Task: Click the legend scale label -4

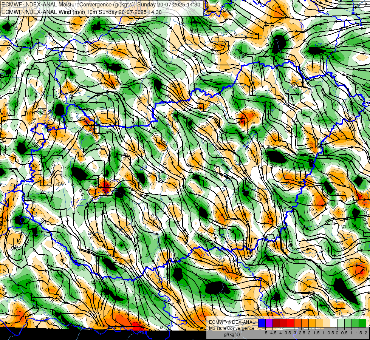Action: point(280,333)
